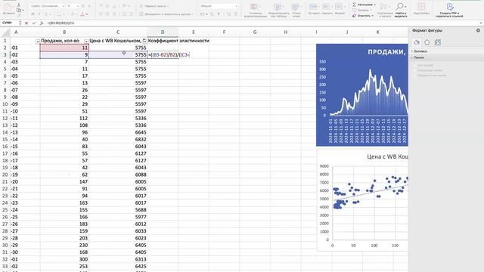This screenshot has width=484, height=272.
Task: Cancel formula entry with red X
Action: pyautogui.click(x=26, y=23)
